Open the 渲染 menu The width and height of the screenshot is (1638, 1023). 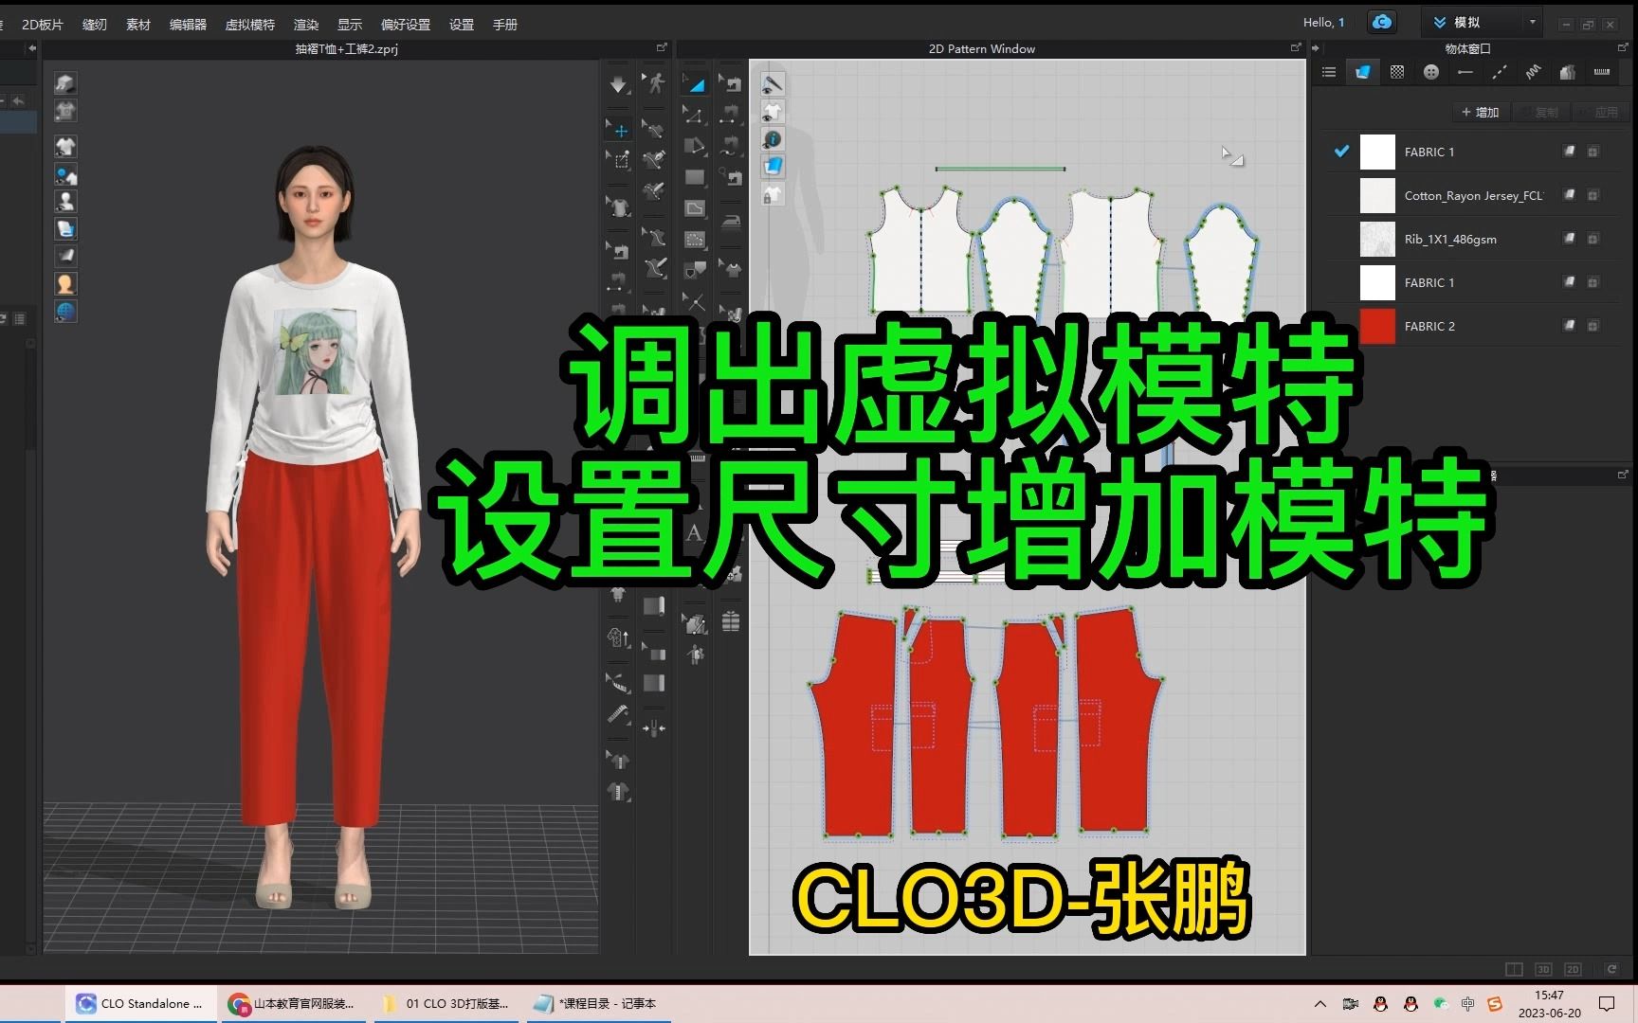[x=306, y=25]
